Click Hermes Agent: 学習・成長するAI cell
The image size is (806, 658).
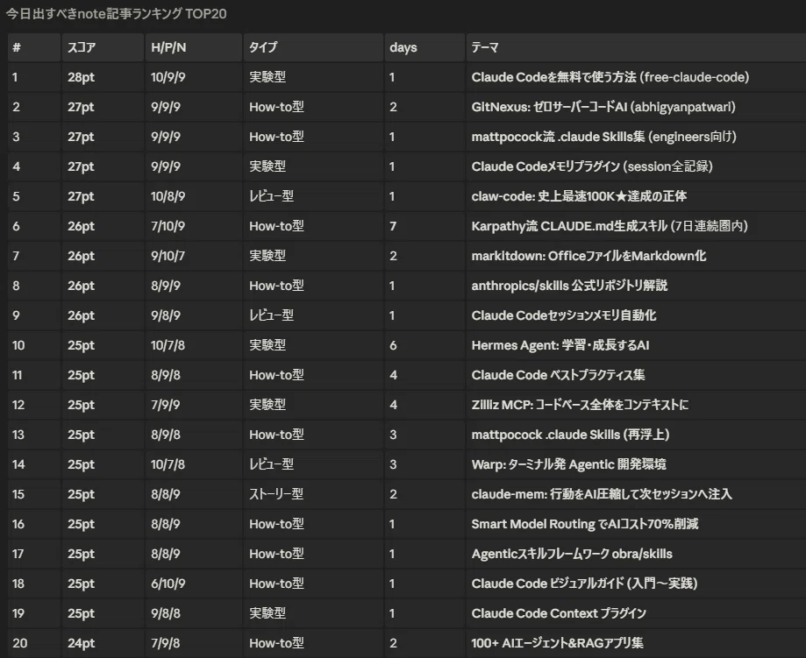[636, 346]
